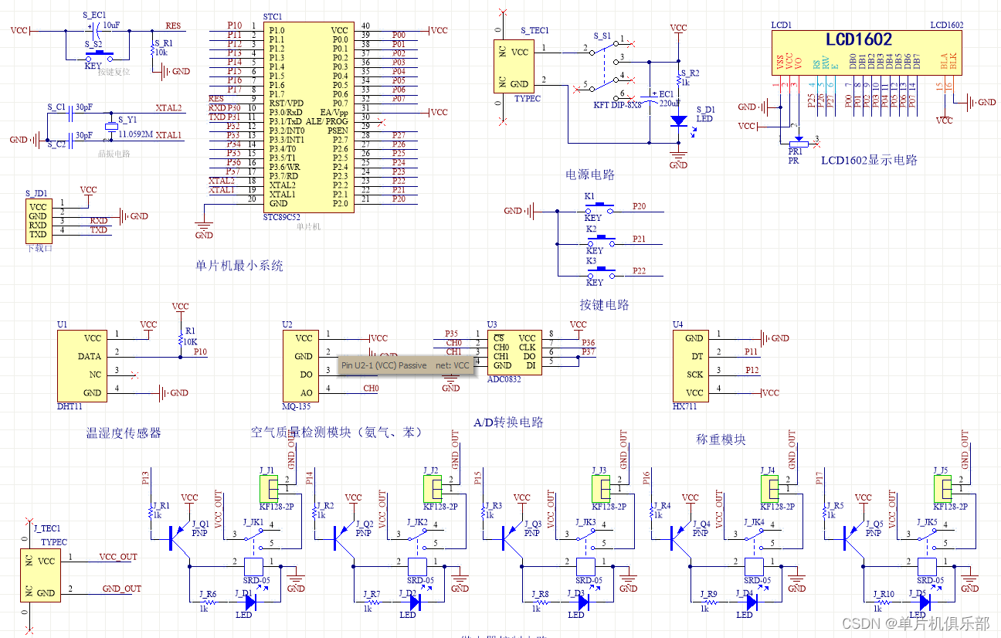Viewport: 1001px width, 638px height.
Task: Select the S_C2 30pF capacitor
Action: (x=70, y=140)
